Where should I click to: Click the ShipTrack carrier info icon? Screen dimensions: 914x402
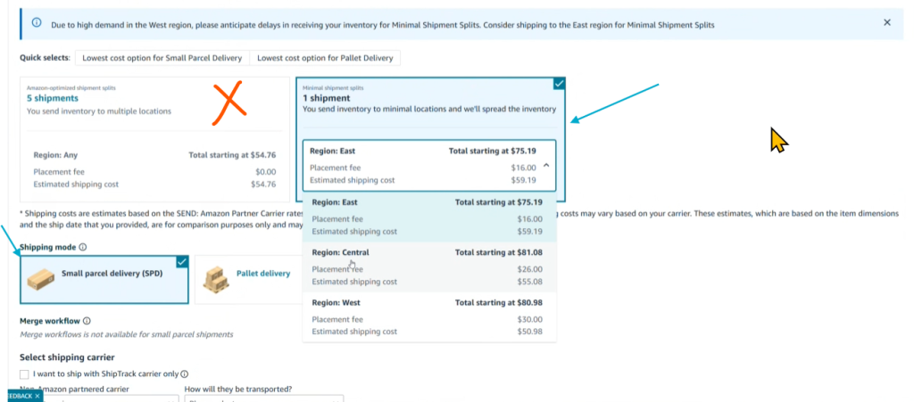coord(183,374)
